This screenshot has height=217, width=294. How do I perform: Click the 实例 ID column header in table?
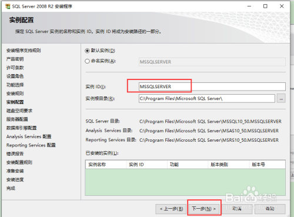point(146,165)
